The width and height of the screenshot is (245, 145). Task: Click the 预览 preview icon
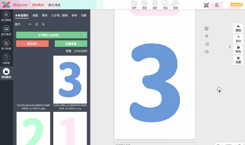tap(145, 5)
